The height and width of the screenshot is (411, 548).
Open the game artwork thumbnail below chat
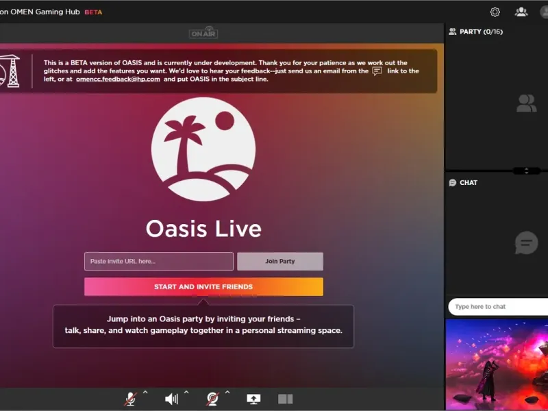497,364
